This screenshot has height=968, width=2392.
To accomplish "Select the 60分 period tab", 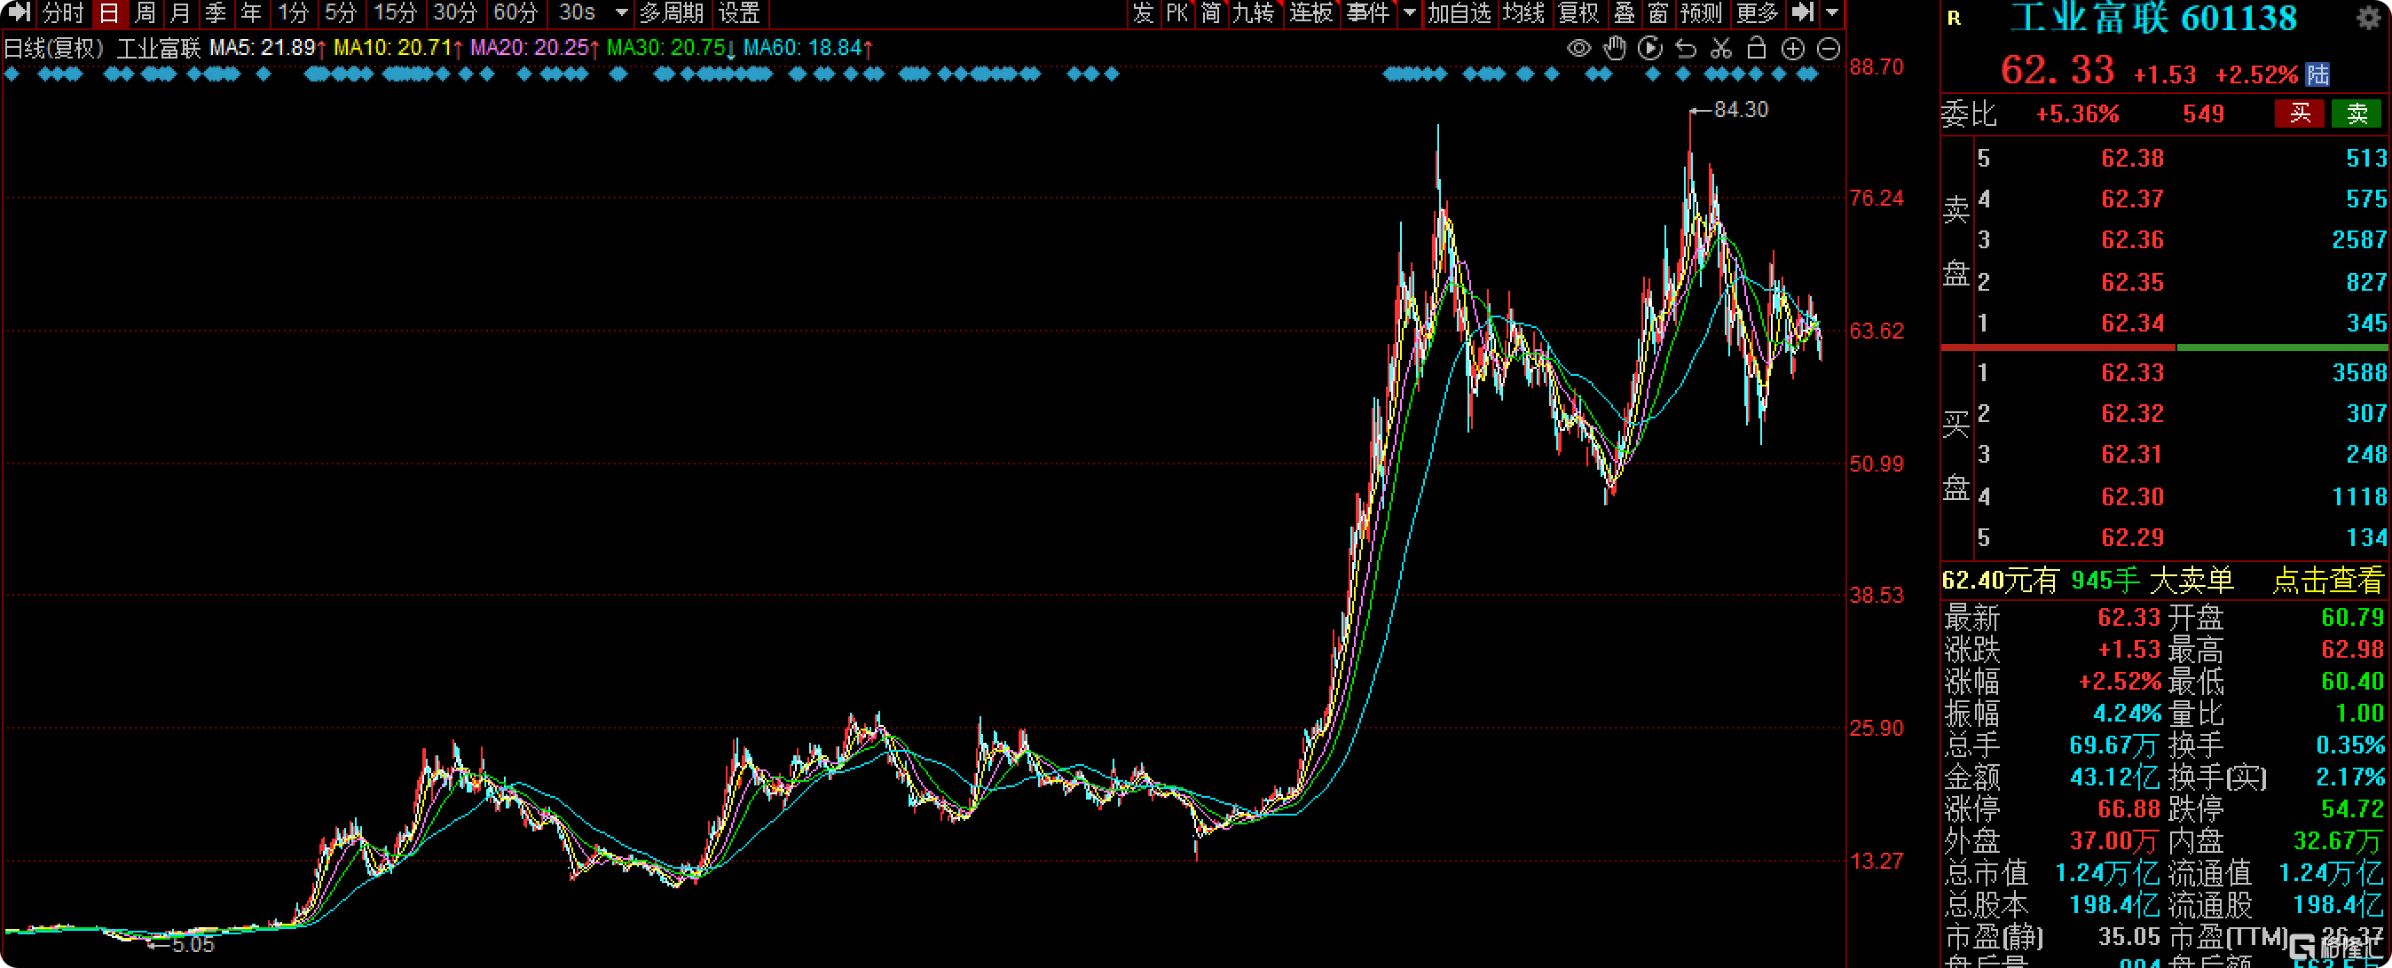I will click(516, 13).
